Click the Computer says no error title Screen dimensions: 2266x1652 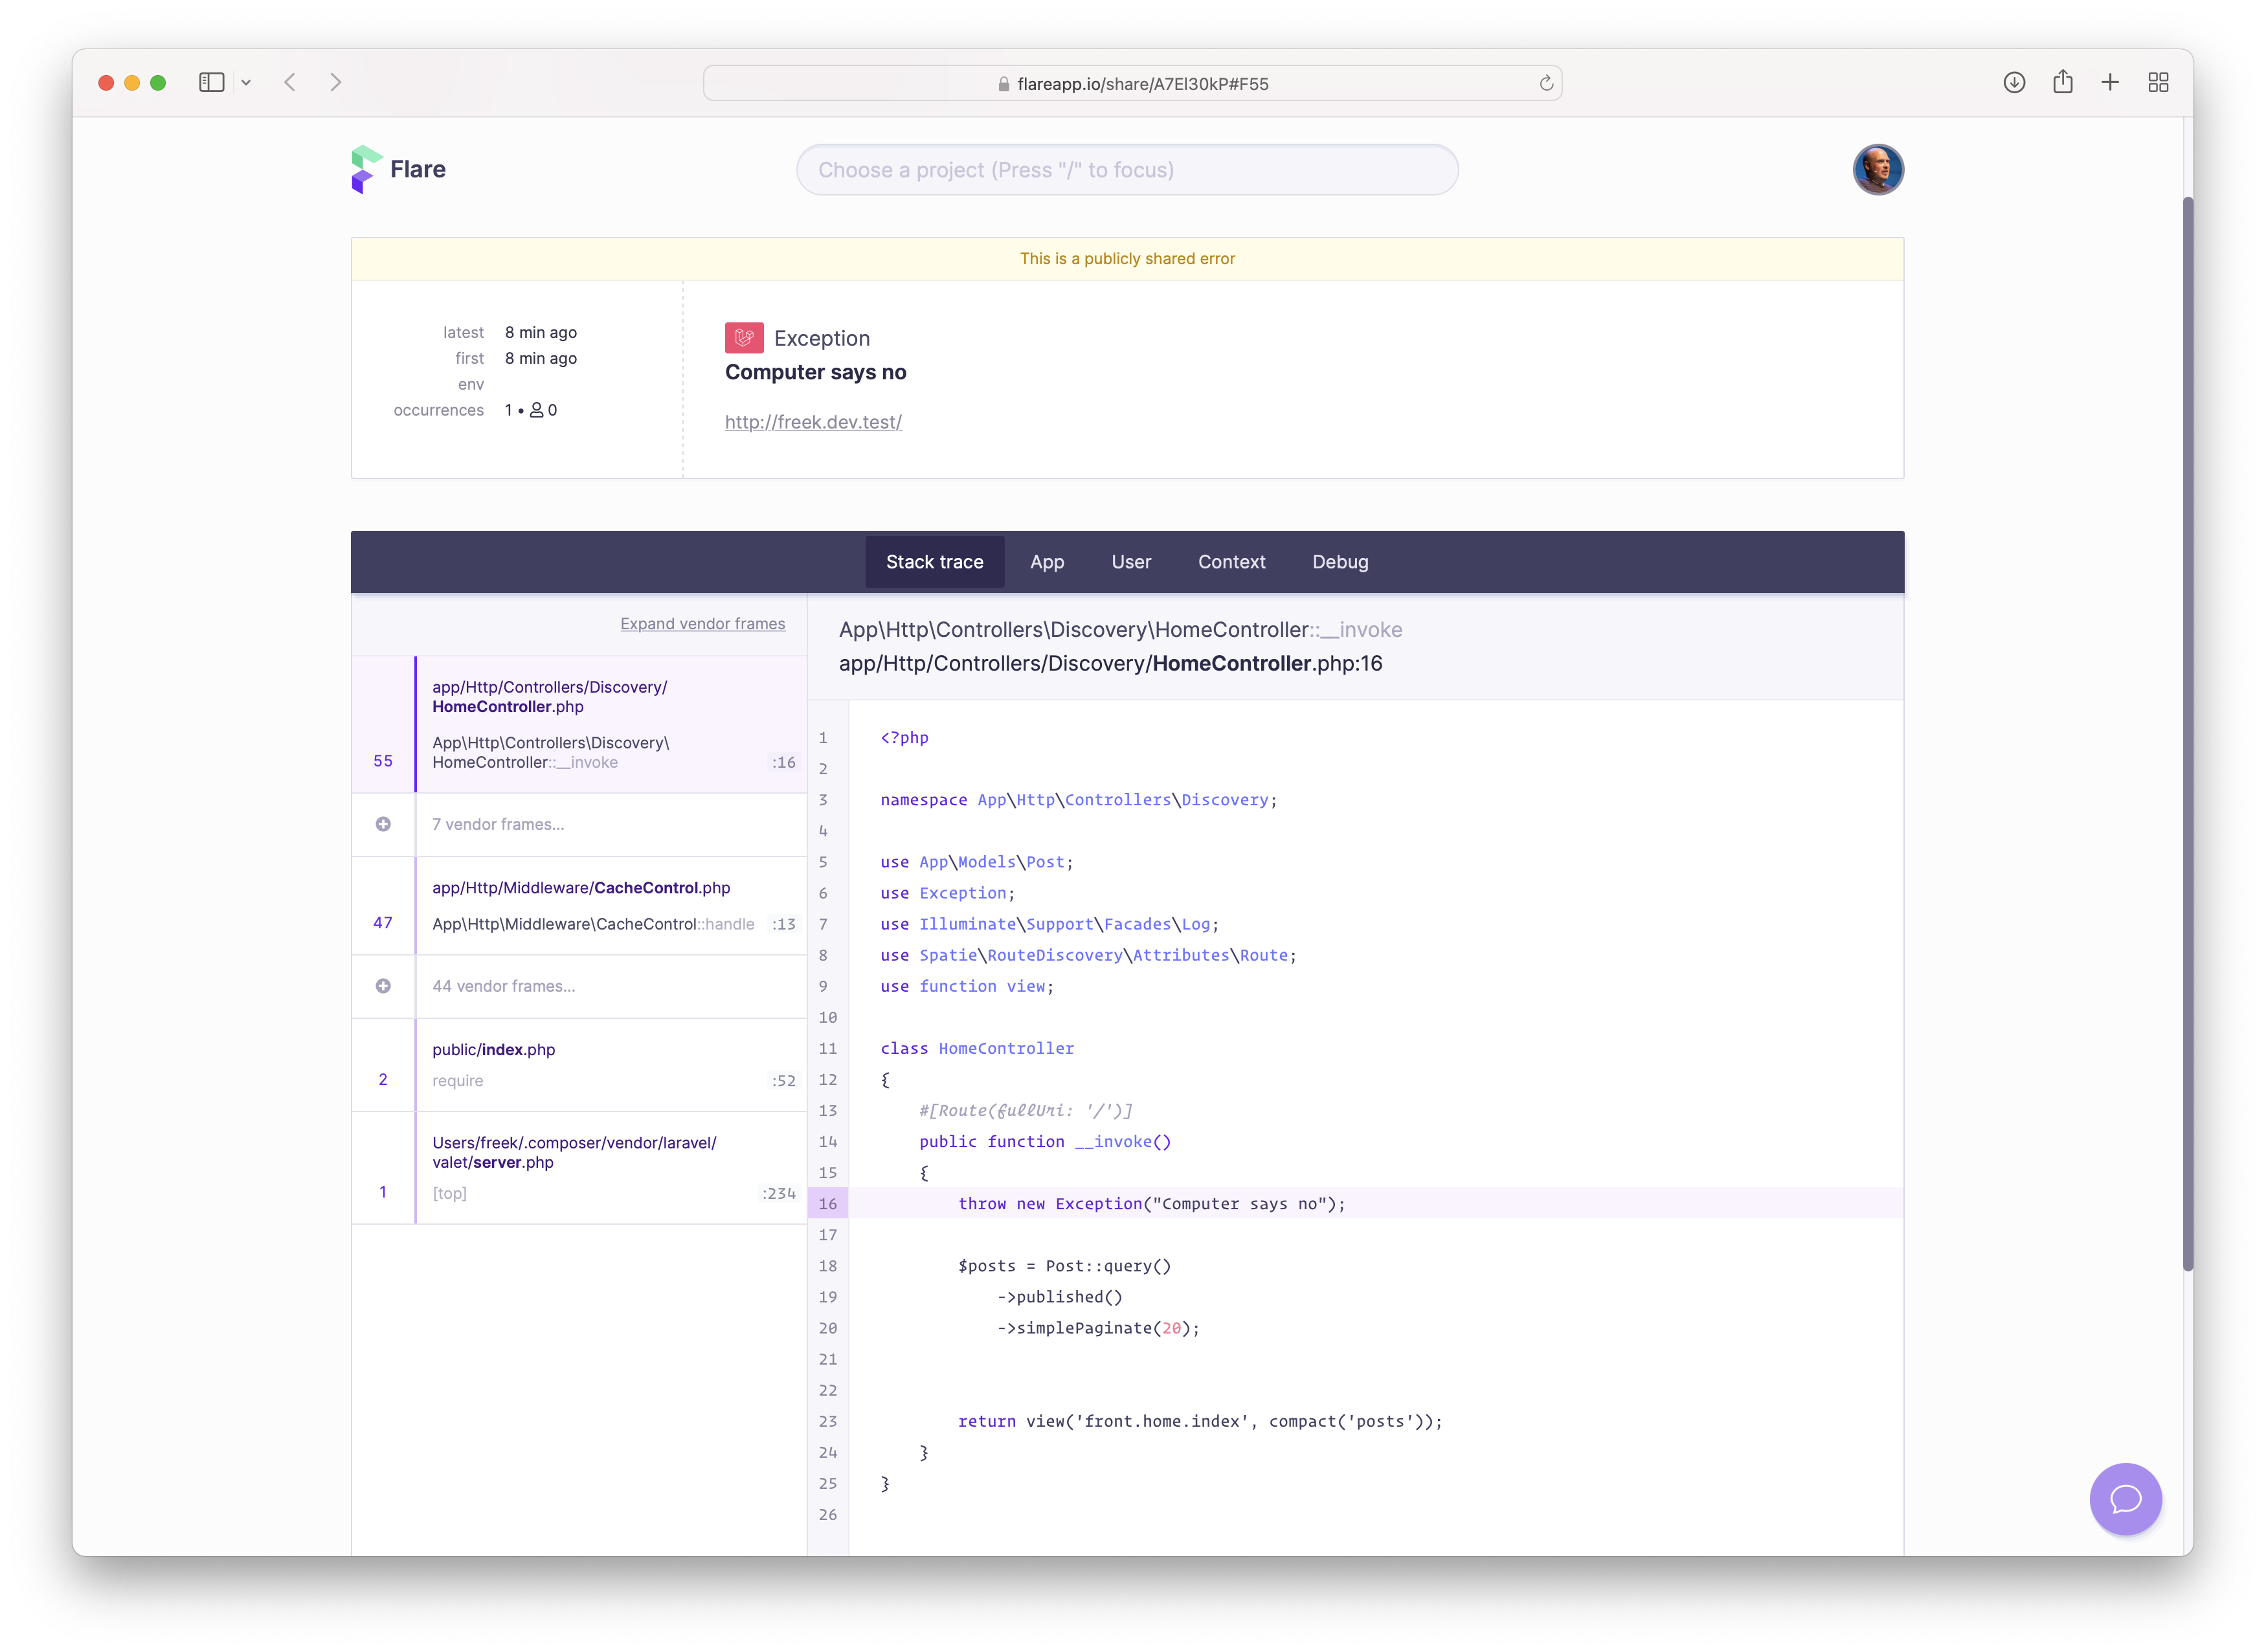[815, 372]
